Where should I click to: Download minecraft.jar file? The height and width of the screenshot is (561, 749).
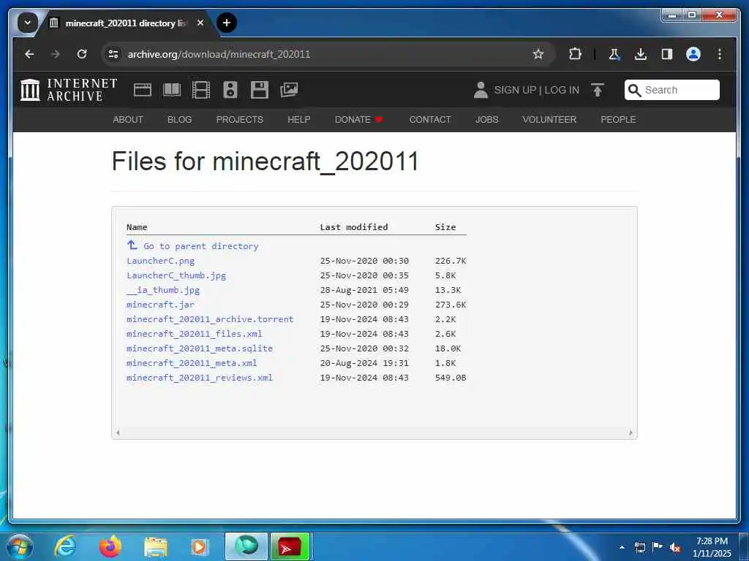[x=160, y=305]
